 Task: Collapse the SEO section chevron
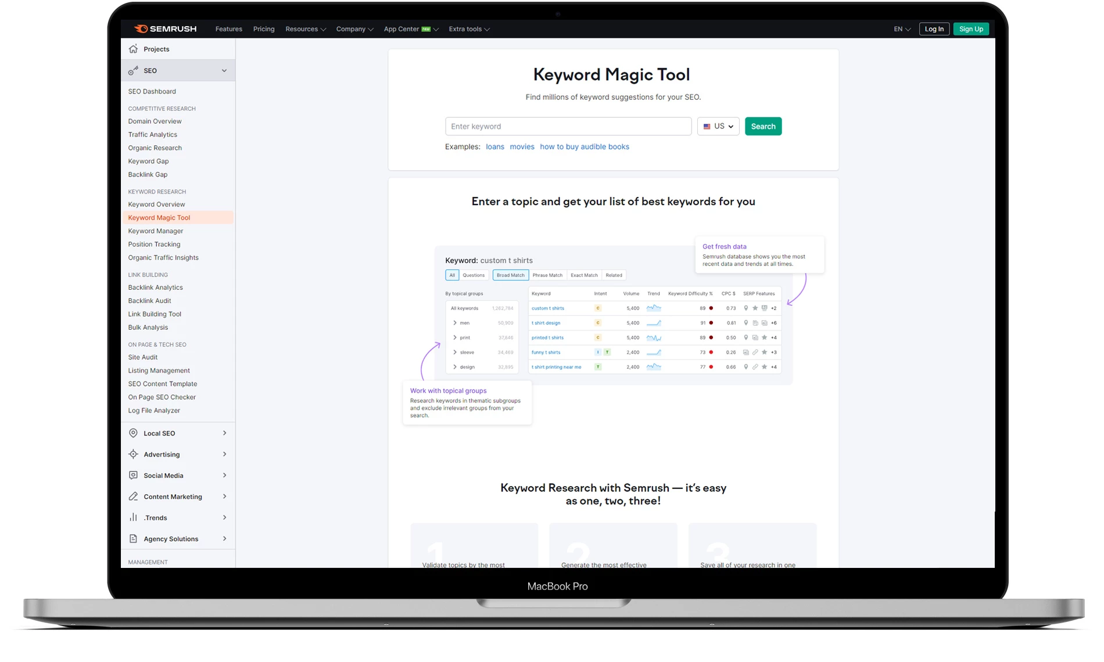coord(224,71)
